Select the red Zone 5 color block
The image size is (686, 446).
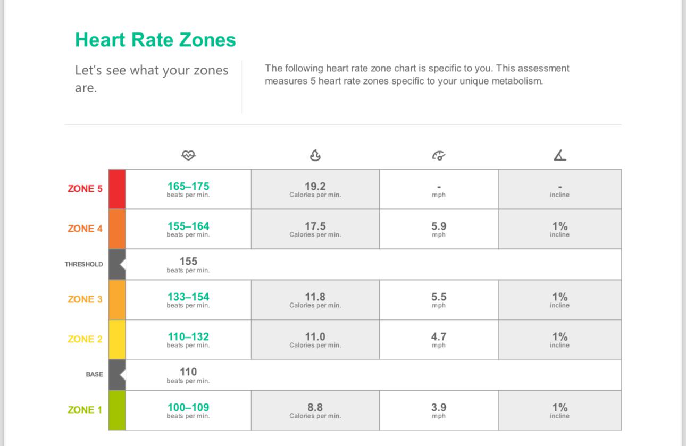pyautogui.click(x=117, y=189)
